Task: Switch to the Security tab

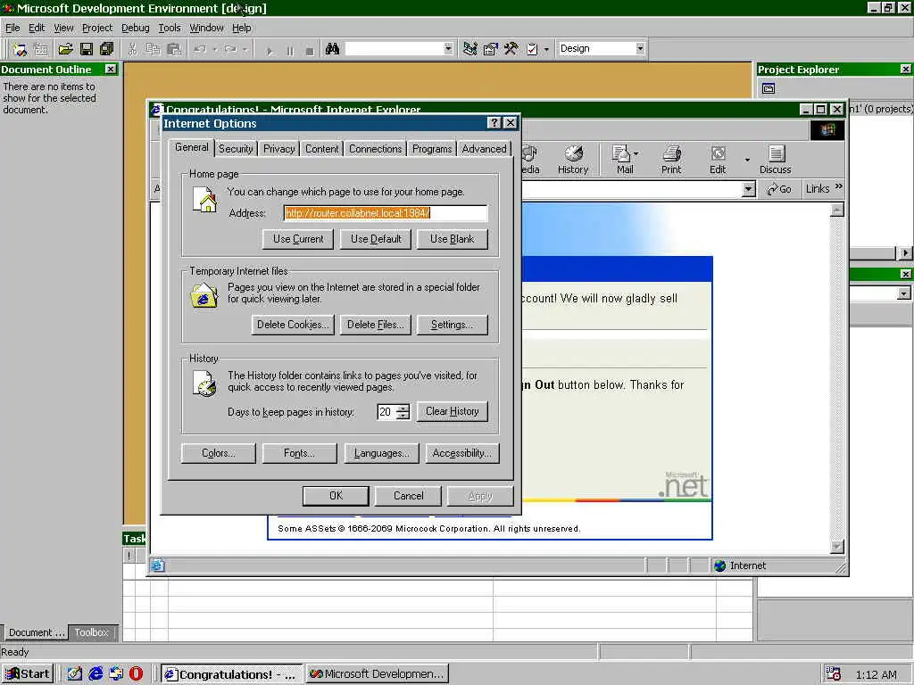Action: coord(236,149)
